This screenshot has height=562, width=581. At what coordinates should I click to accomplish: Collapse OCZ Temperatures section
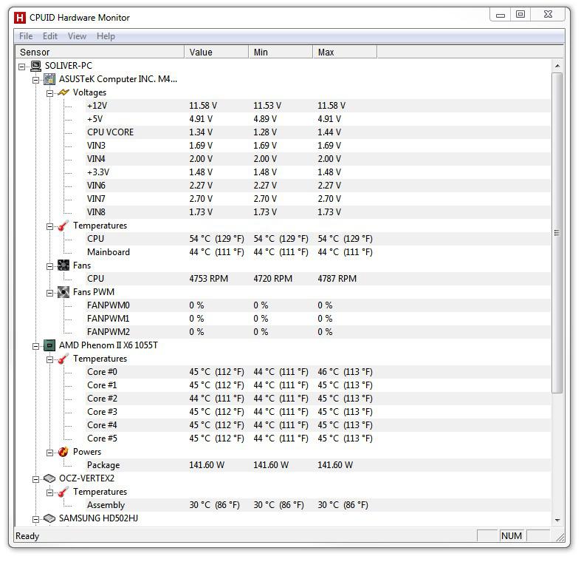[x=49, y=493]
